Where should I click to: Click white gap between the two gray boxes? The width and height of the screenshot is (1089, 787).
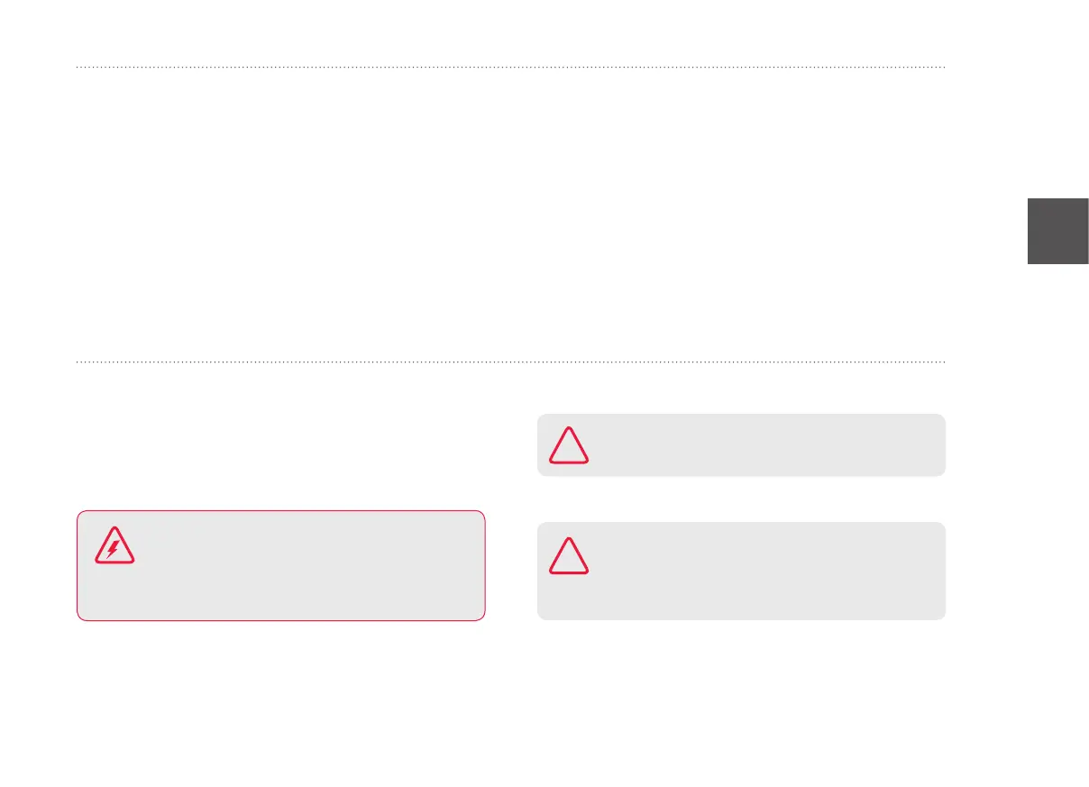pos(741,499)
